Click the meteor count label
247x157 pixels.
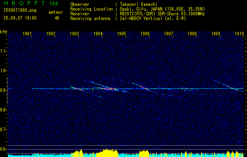pos(56,12)
